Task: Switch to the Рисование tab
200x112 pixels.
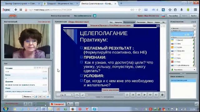Action: tap(141, 22)
